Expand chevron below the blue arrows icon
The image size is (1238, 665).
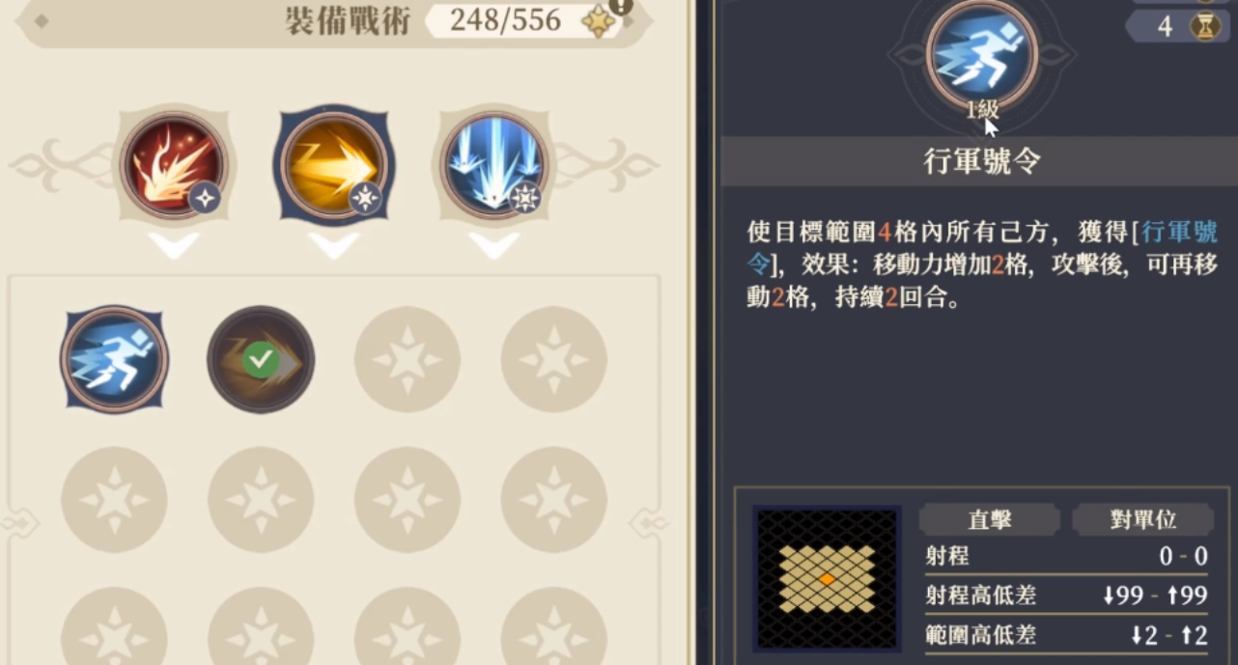point(494,245)
